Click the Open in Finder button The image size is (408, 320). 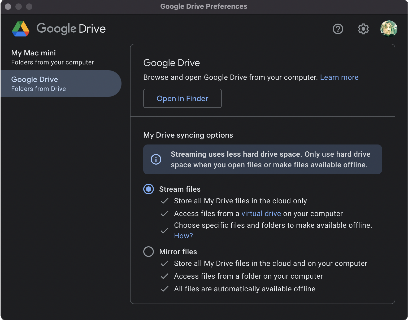pyautogui.click(x=183, y=98)
